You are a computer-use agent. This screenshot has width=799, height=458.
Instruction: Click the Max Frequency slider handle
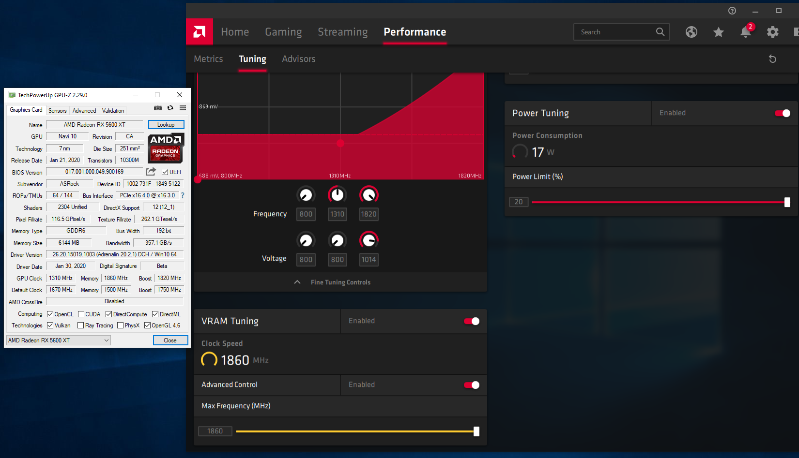point(476,431)
